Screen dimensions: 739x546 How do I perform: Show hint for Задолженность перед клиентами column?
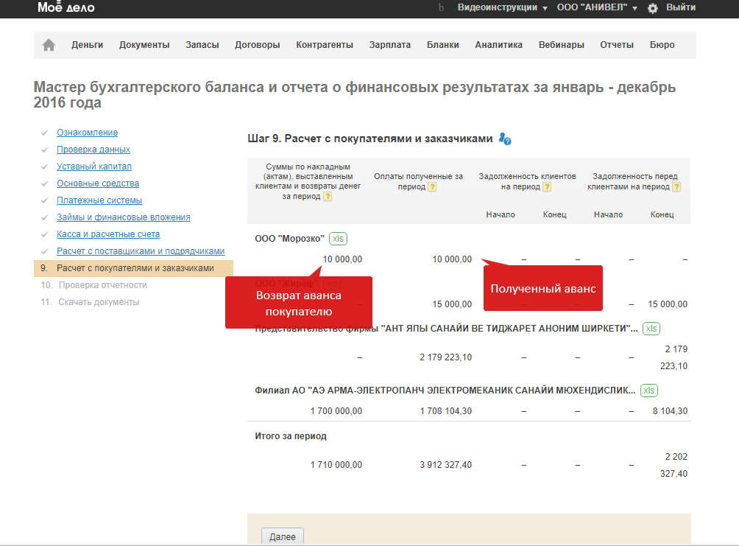tap(676, 187)
